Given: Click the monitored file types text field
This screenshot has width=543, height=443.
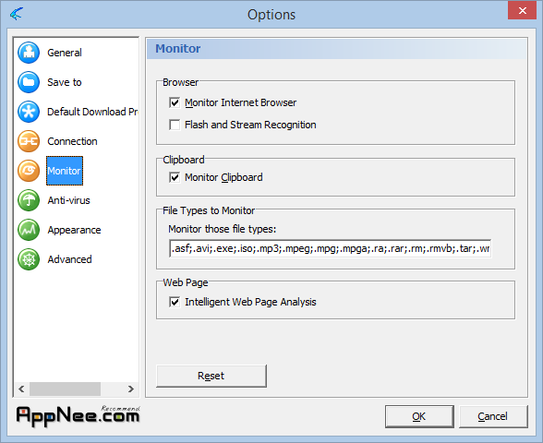Looking at the screenshot, I should point(330,248).
